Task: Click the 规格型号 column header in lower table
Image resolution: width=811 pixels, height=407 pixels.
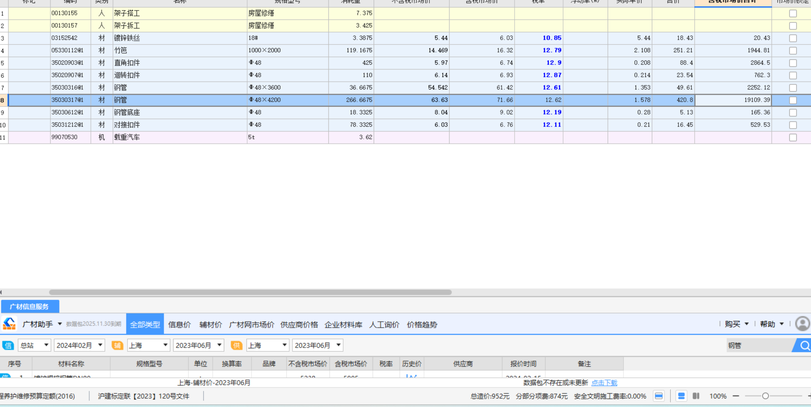Action: (x=149, y=364)
